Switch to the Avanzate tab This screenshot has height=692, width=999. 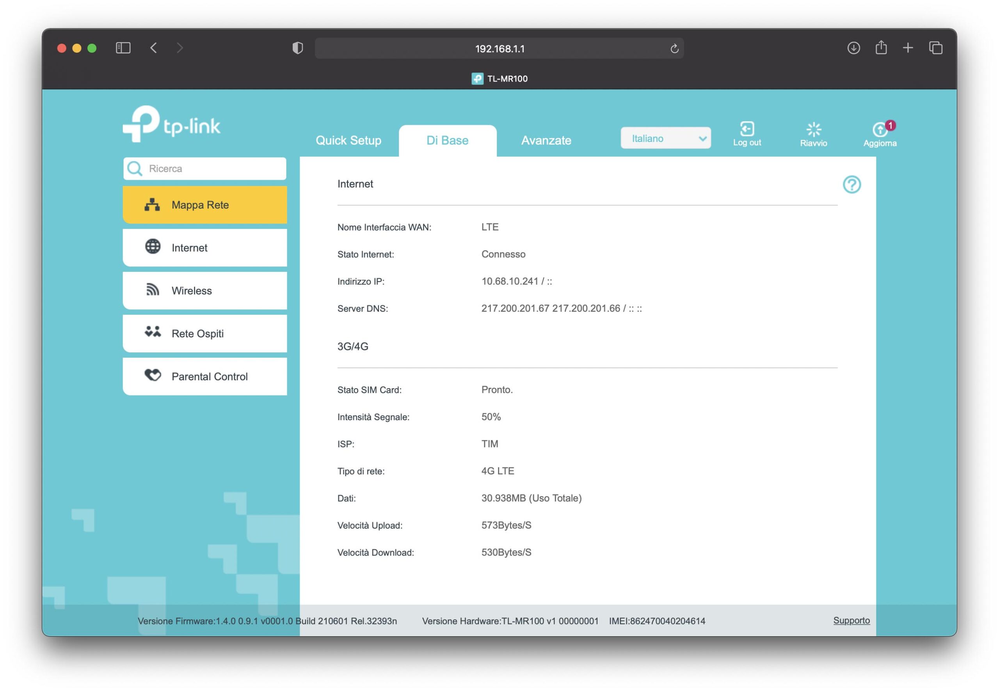[x=546, y=140]
